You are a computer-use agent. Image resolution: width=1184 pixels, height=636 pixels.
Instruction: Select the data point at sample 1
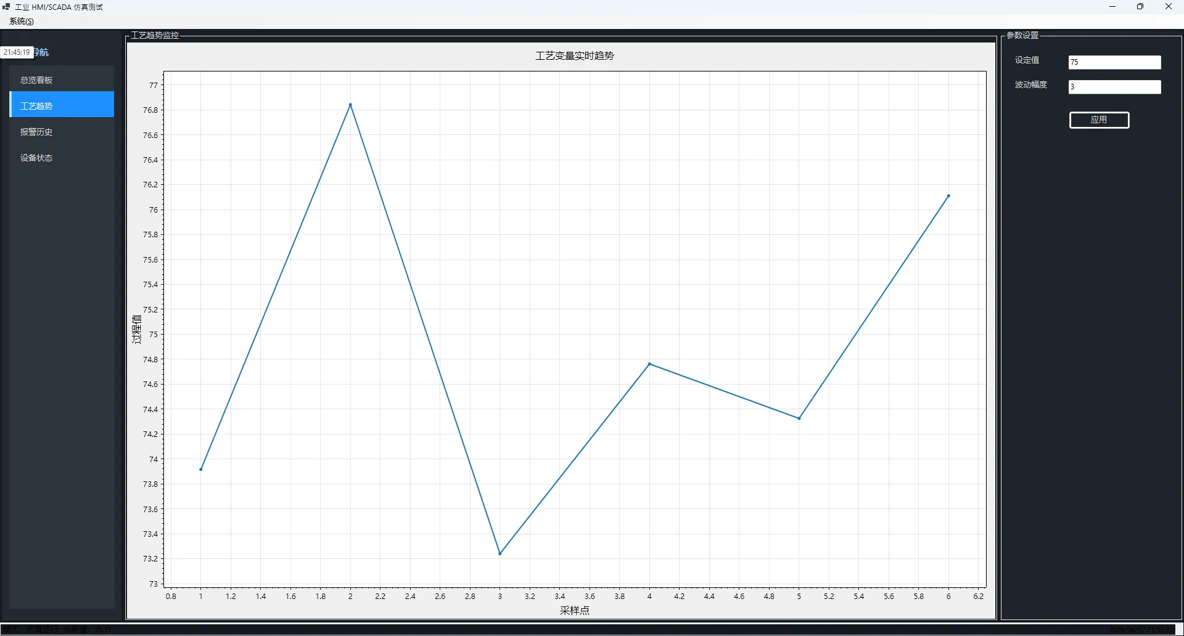[201, 470]
